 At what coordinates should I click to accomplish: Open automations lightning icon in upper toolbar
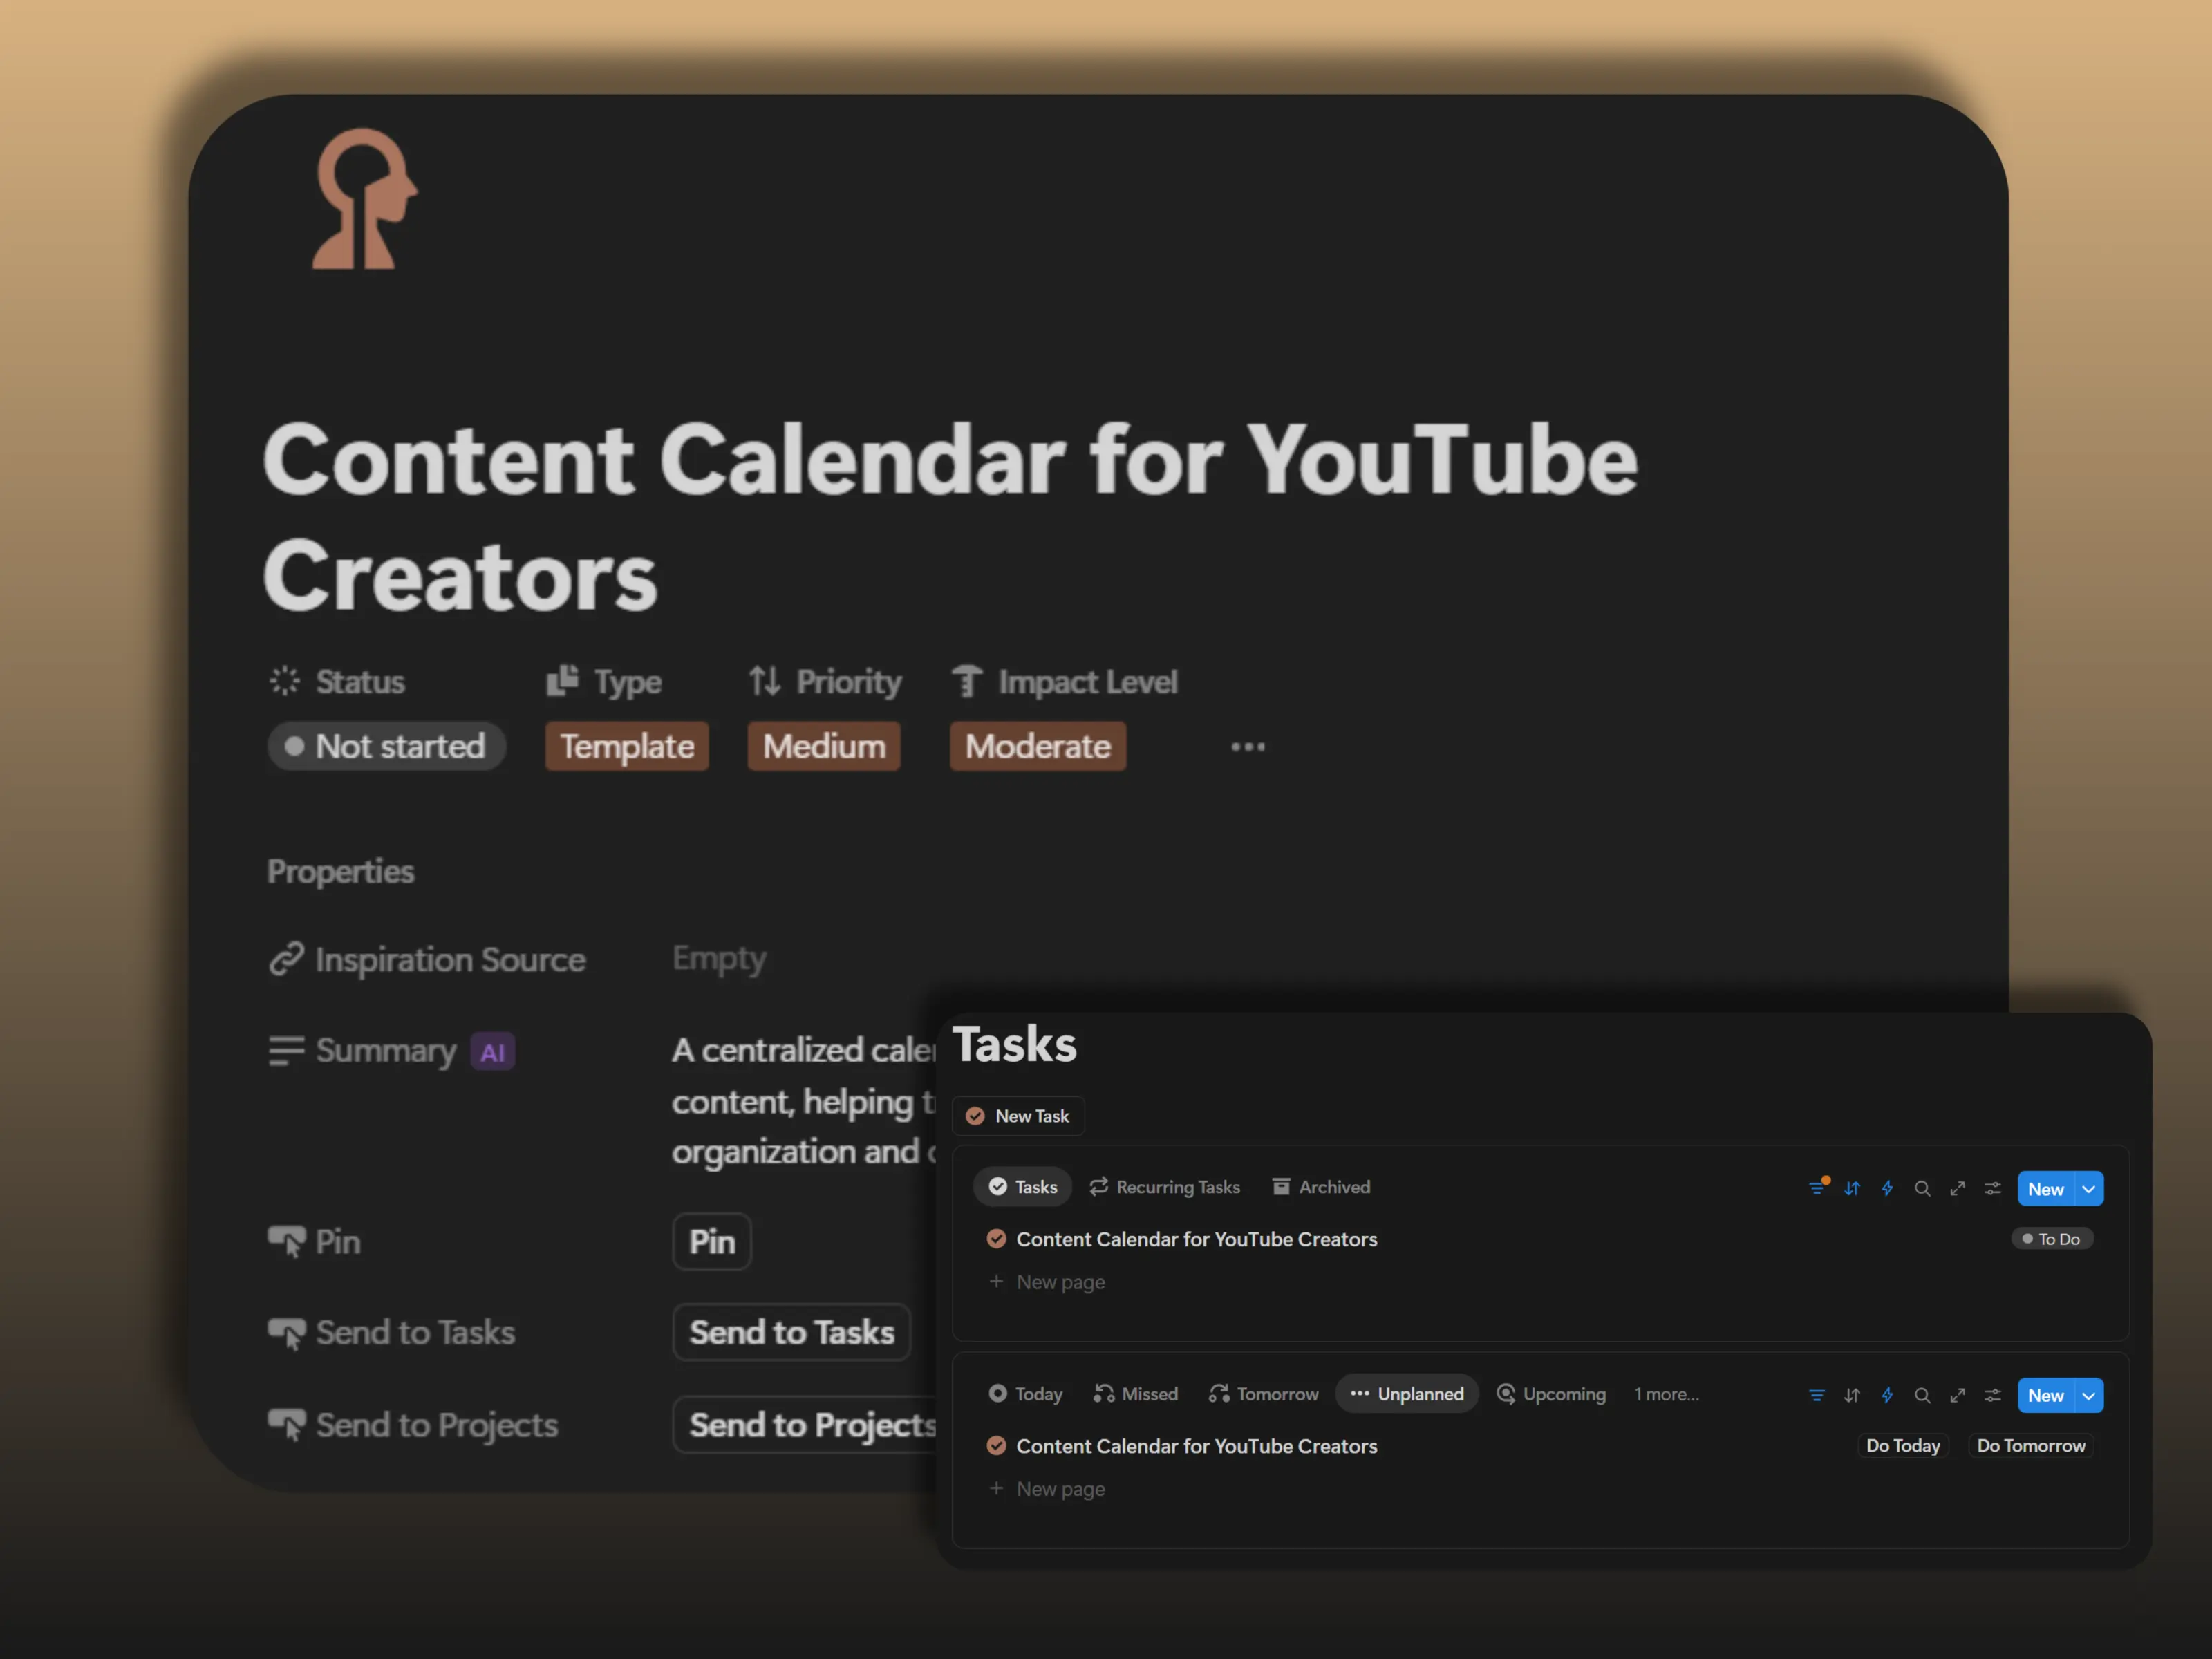(x=1887, y=1188)
